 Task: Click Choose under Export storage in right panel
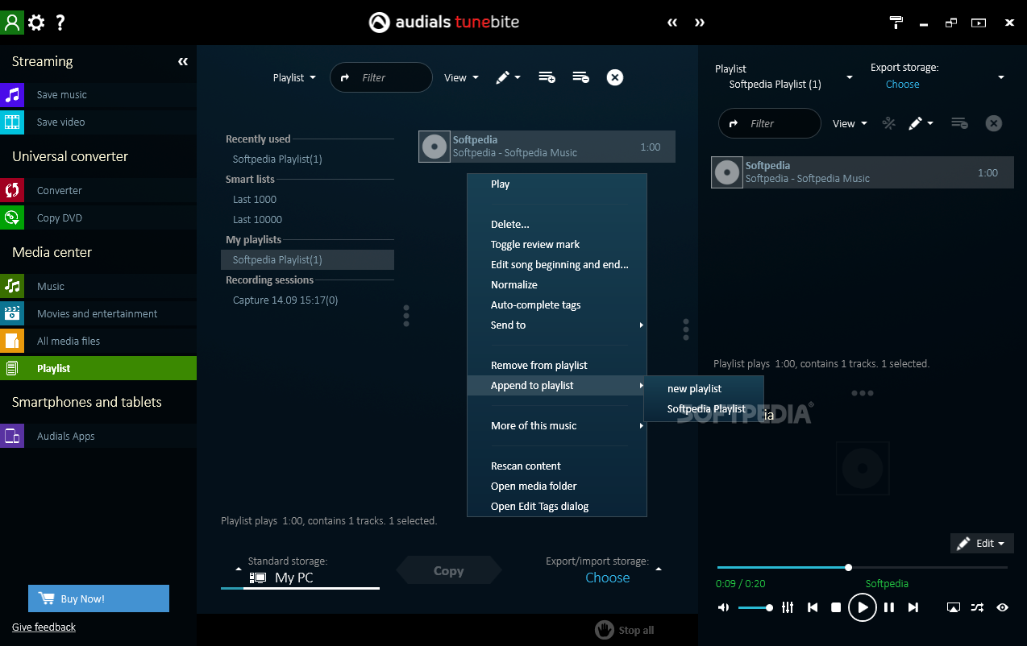[x=902, y=85]
